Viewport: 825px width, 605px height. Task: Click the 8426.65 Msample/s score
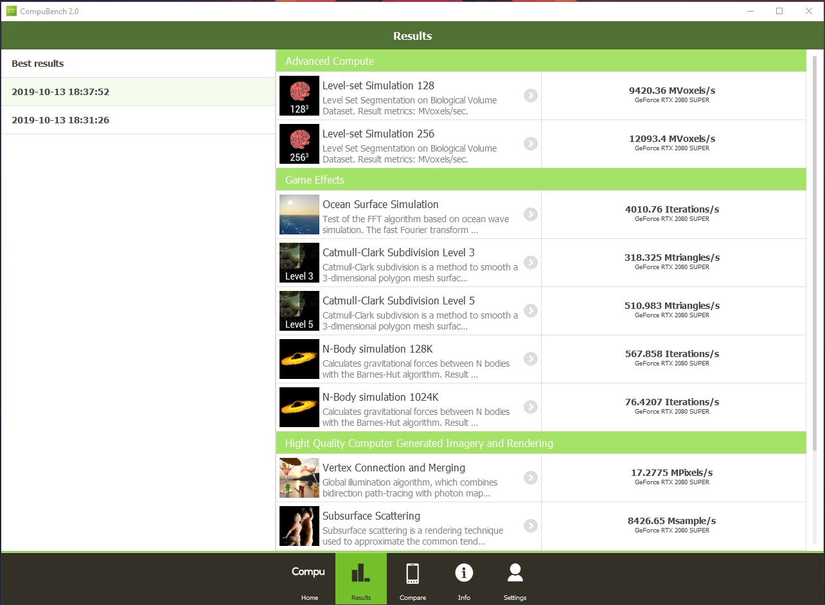pyautogui.click(x=672, y=521)
